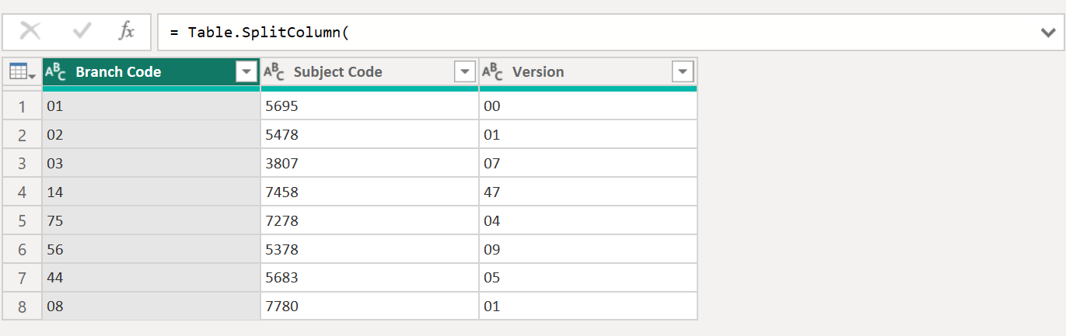1066x336 pixels.
Task: Click the ABC data type icon for Branch Code
Action: (x=56, y=72)
